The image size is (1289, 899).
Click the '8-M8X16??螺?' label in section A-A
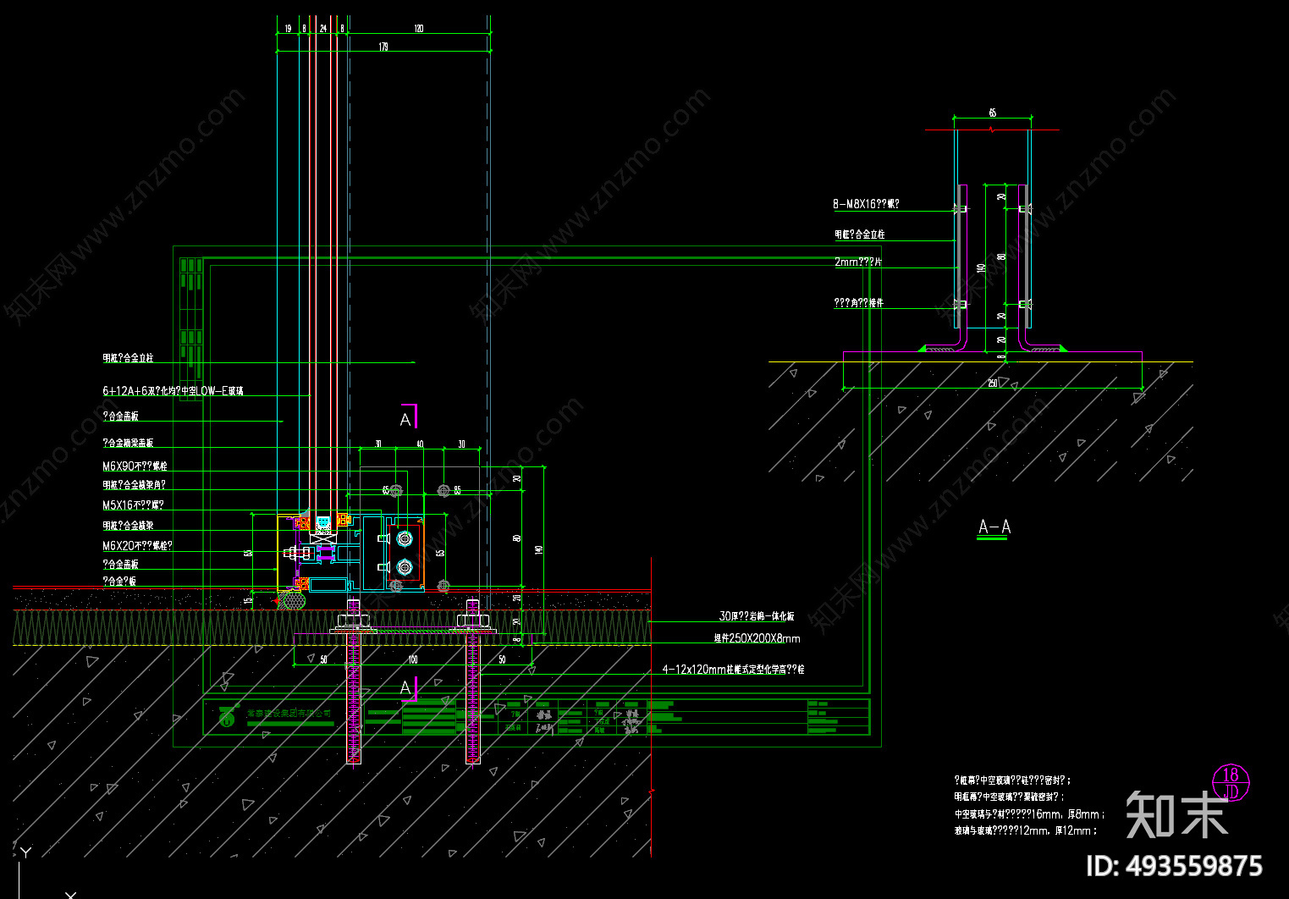click(x=866, y=204)
